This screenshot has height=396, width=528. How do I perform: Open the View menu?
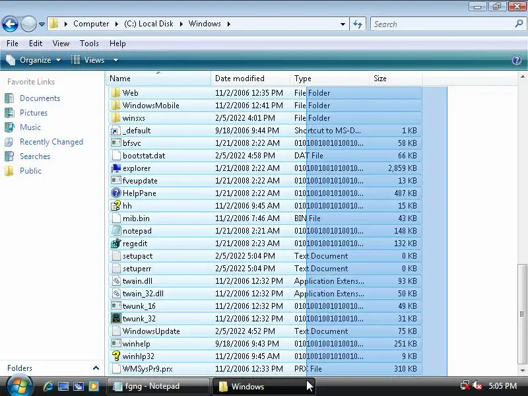point(61,44)
